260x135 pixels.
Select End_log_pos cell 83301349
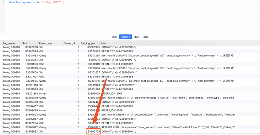pyautogui.click(x=94, y=64)
